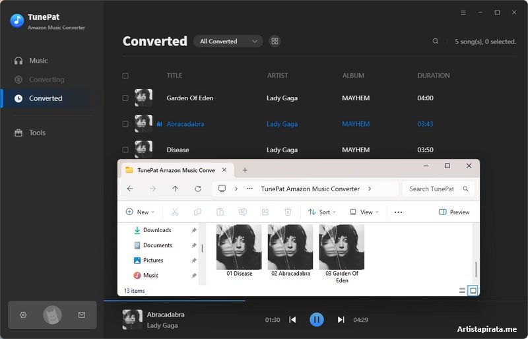Click the user avatar icon
Viewport: 528px width, 339px height.
coord(52,315)
